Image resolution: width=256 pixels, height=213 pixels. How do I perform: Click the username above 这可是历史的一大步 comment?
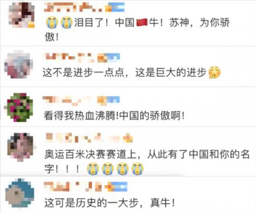pos(73,186)
